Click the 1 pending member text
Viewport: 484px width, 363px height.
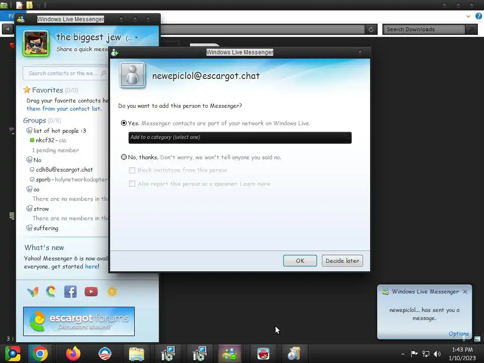pyautogui.click(x=56, y=150)
